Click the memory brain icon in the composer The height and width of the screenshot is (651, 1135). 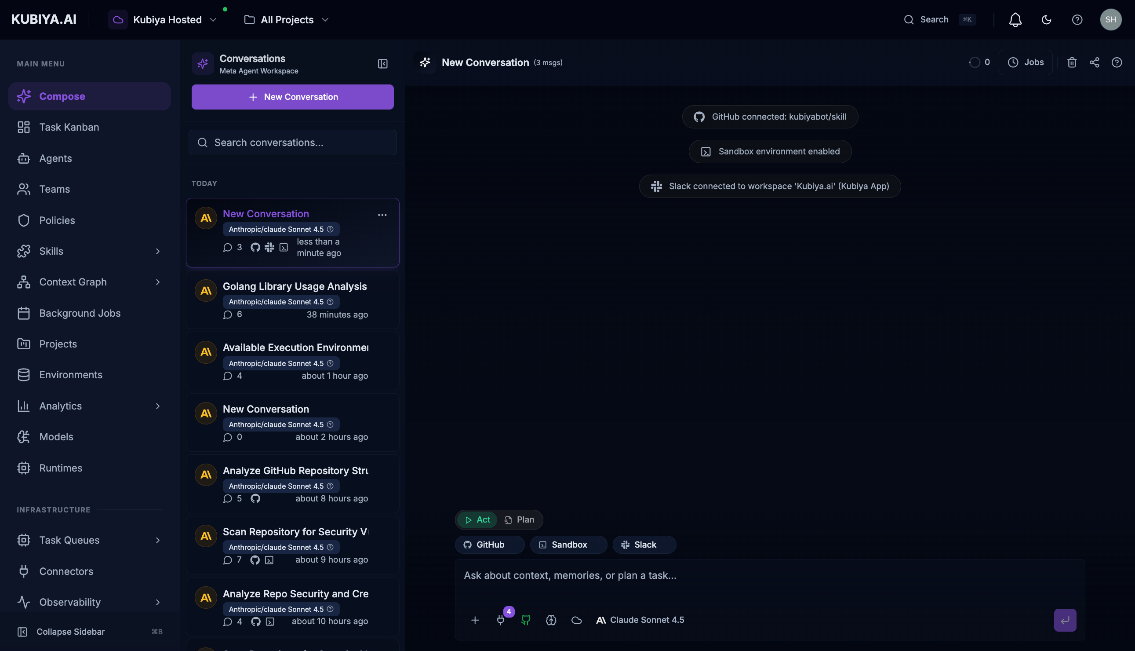pos(550,620)
